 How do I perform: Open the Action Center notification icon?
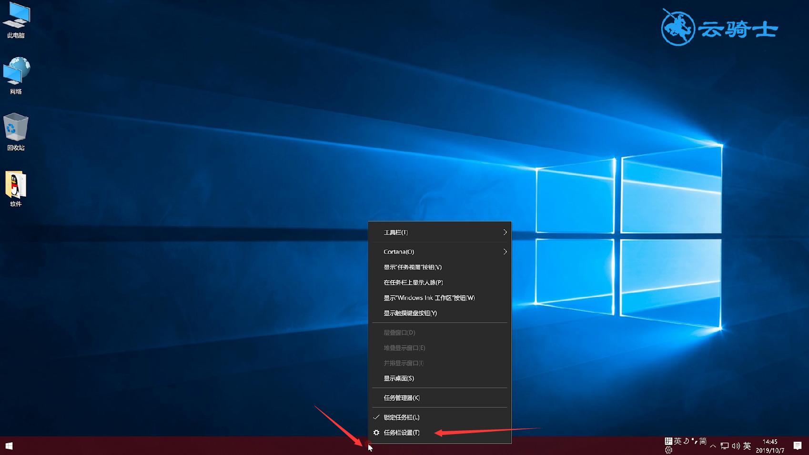797,446
